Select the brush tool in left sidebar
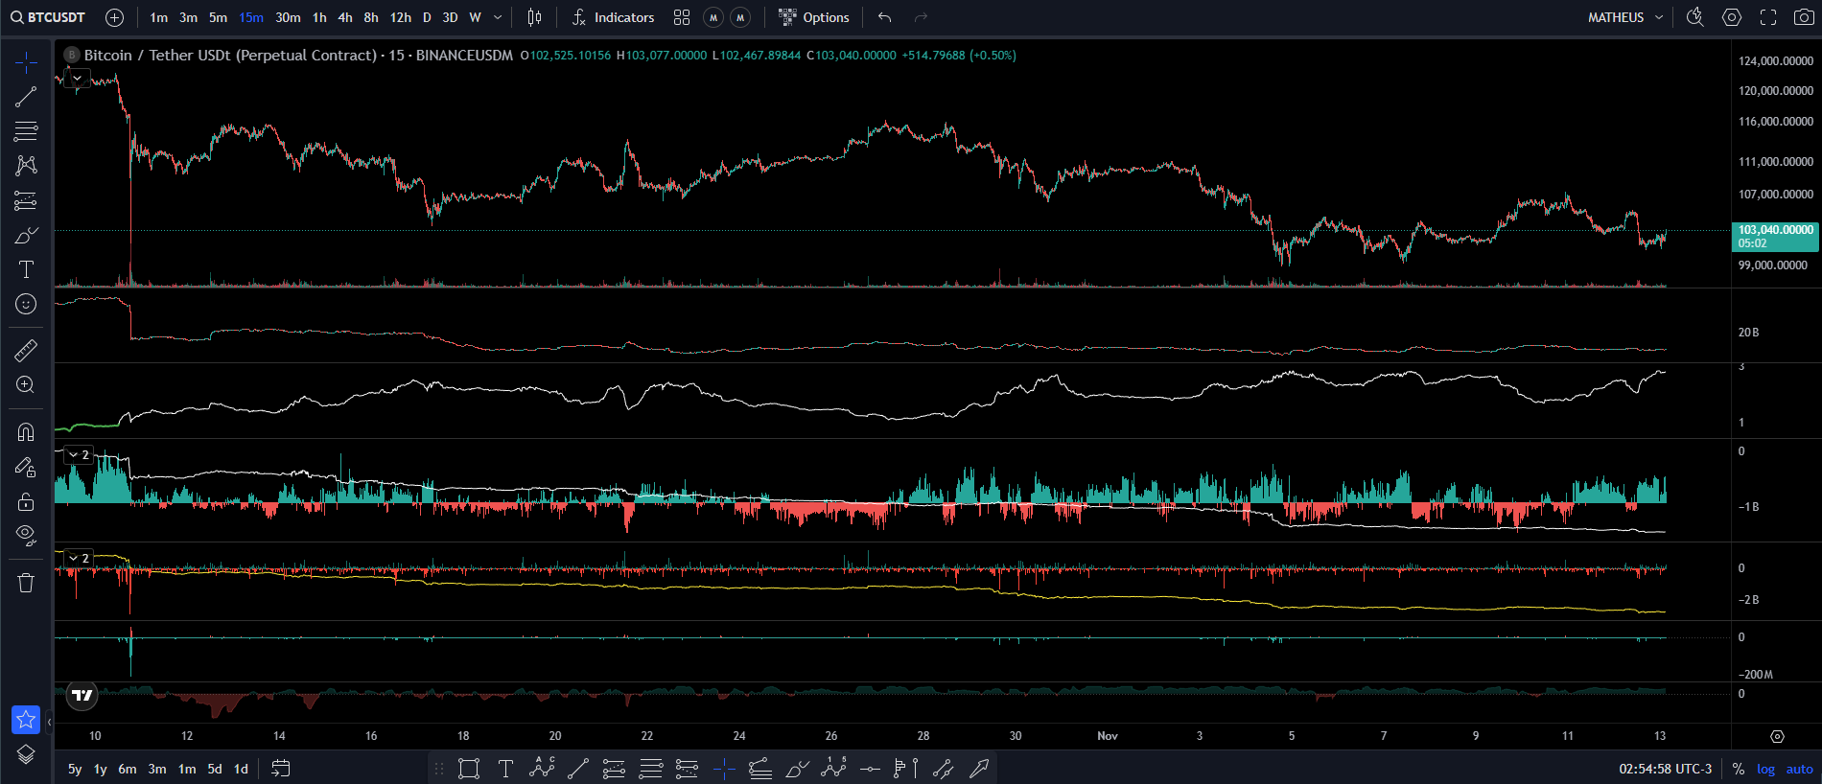Image resolution: width=1822 pixels, height=784 pixels. (26, 235)
